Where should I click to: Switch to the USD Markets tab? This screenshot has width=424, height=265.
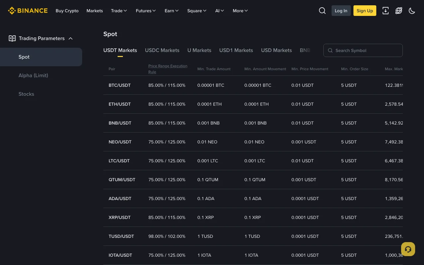click(277, 50)
